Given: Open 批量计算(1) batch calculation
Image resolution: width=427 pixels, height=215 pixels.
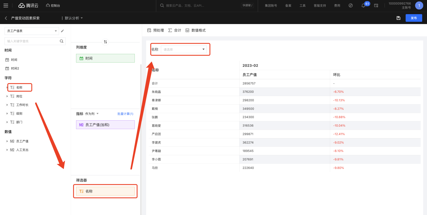Looking at the screenshot, I should (x=125, y=114).
